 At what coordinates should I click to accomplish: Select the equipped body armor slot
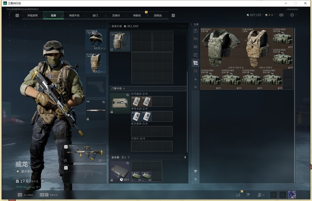click(96, 63)
